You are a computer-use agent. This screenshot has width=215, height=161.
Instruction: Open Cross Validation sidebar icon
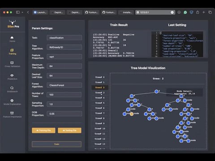[12, 63]
